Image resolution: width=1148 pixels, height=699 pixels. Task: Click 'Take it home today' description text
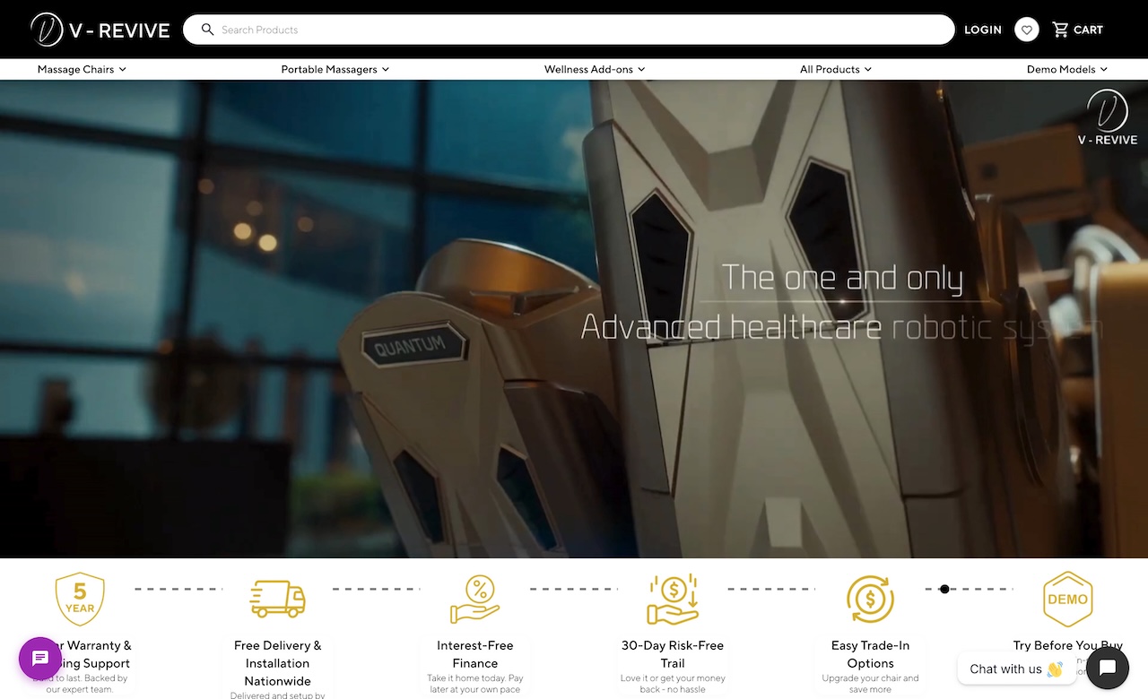[475, 684]
